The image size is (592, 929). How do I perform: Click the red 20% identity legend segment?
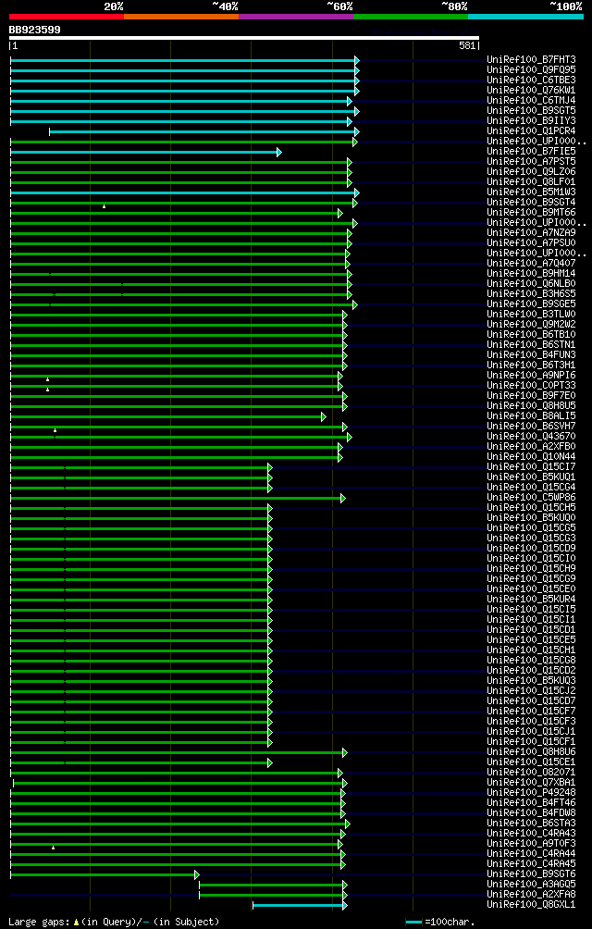(67, 17)
